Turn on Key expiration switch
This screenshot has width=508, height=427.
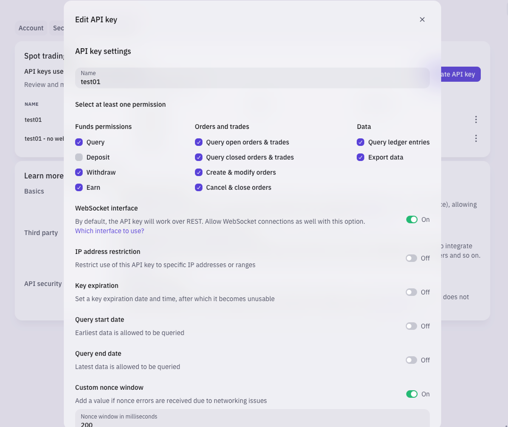(x=411, y=292)
